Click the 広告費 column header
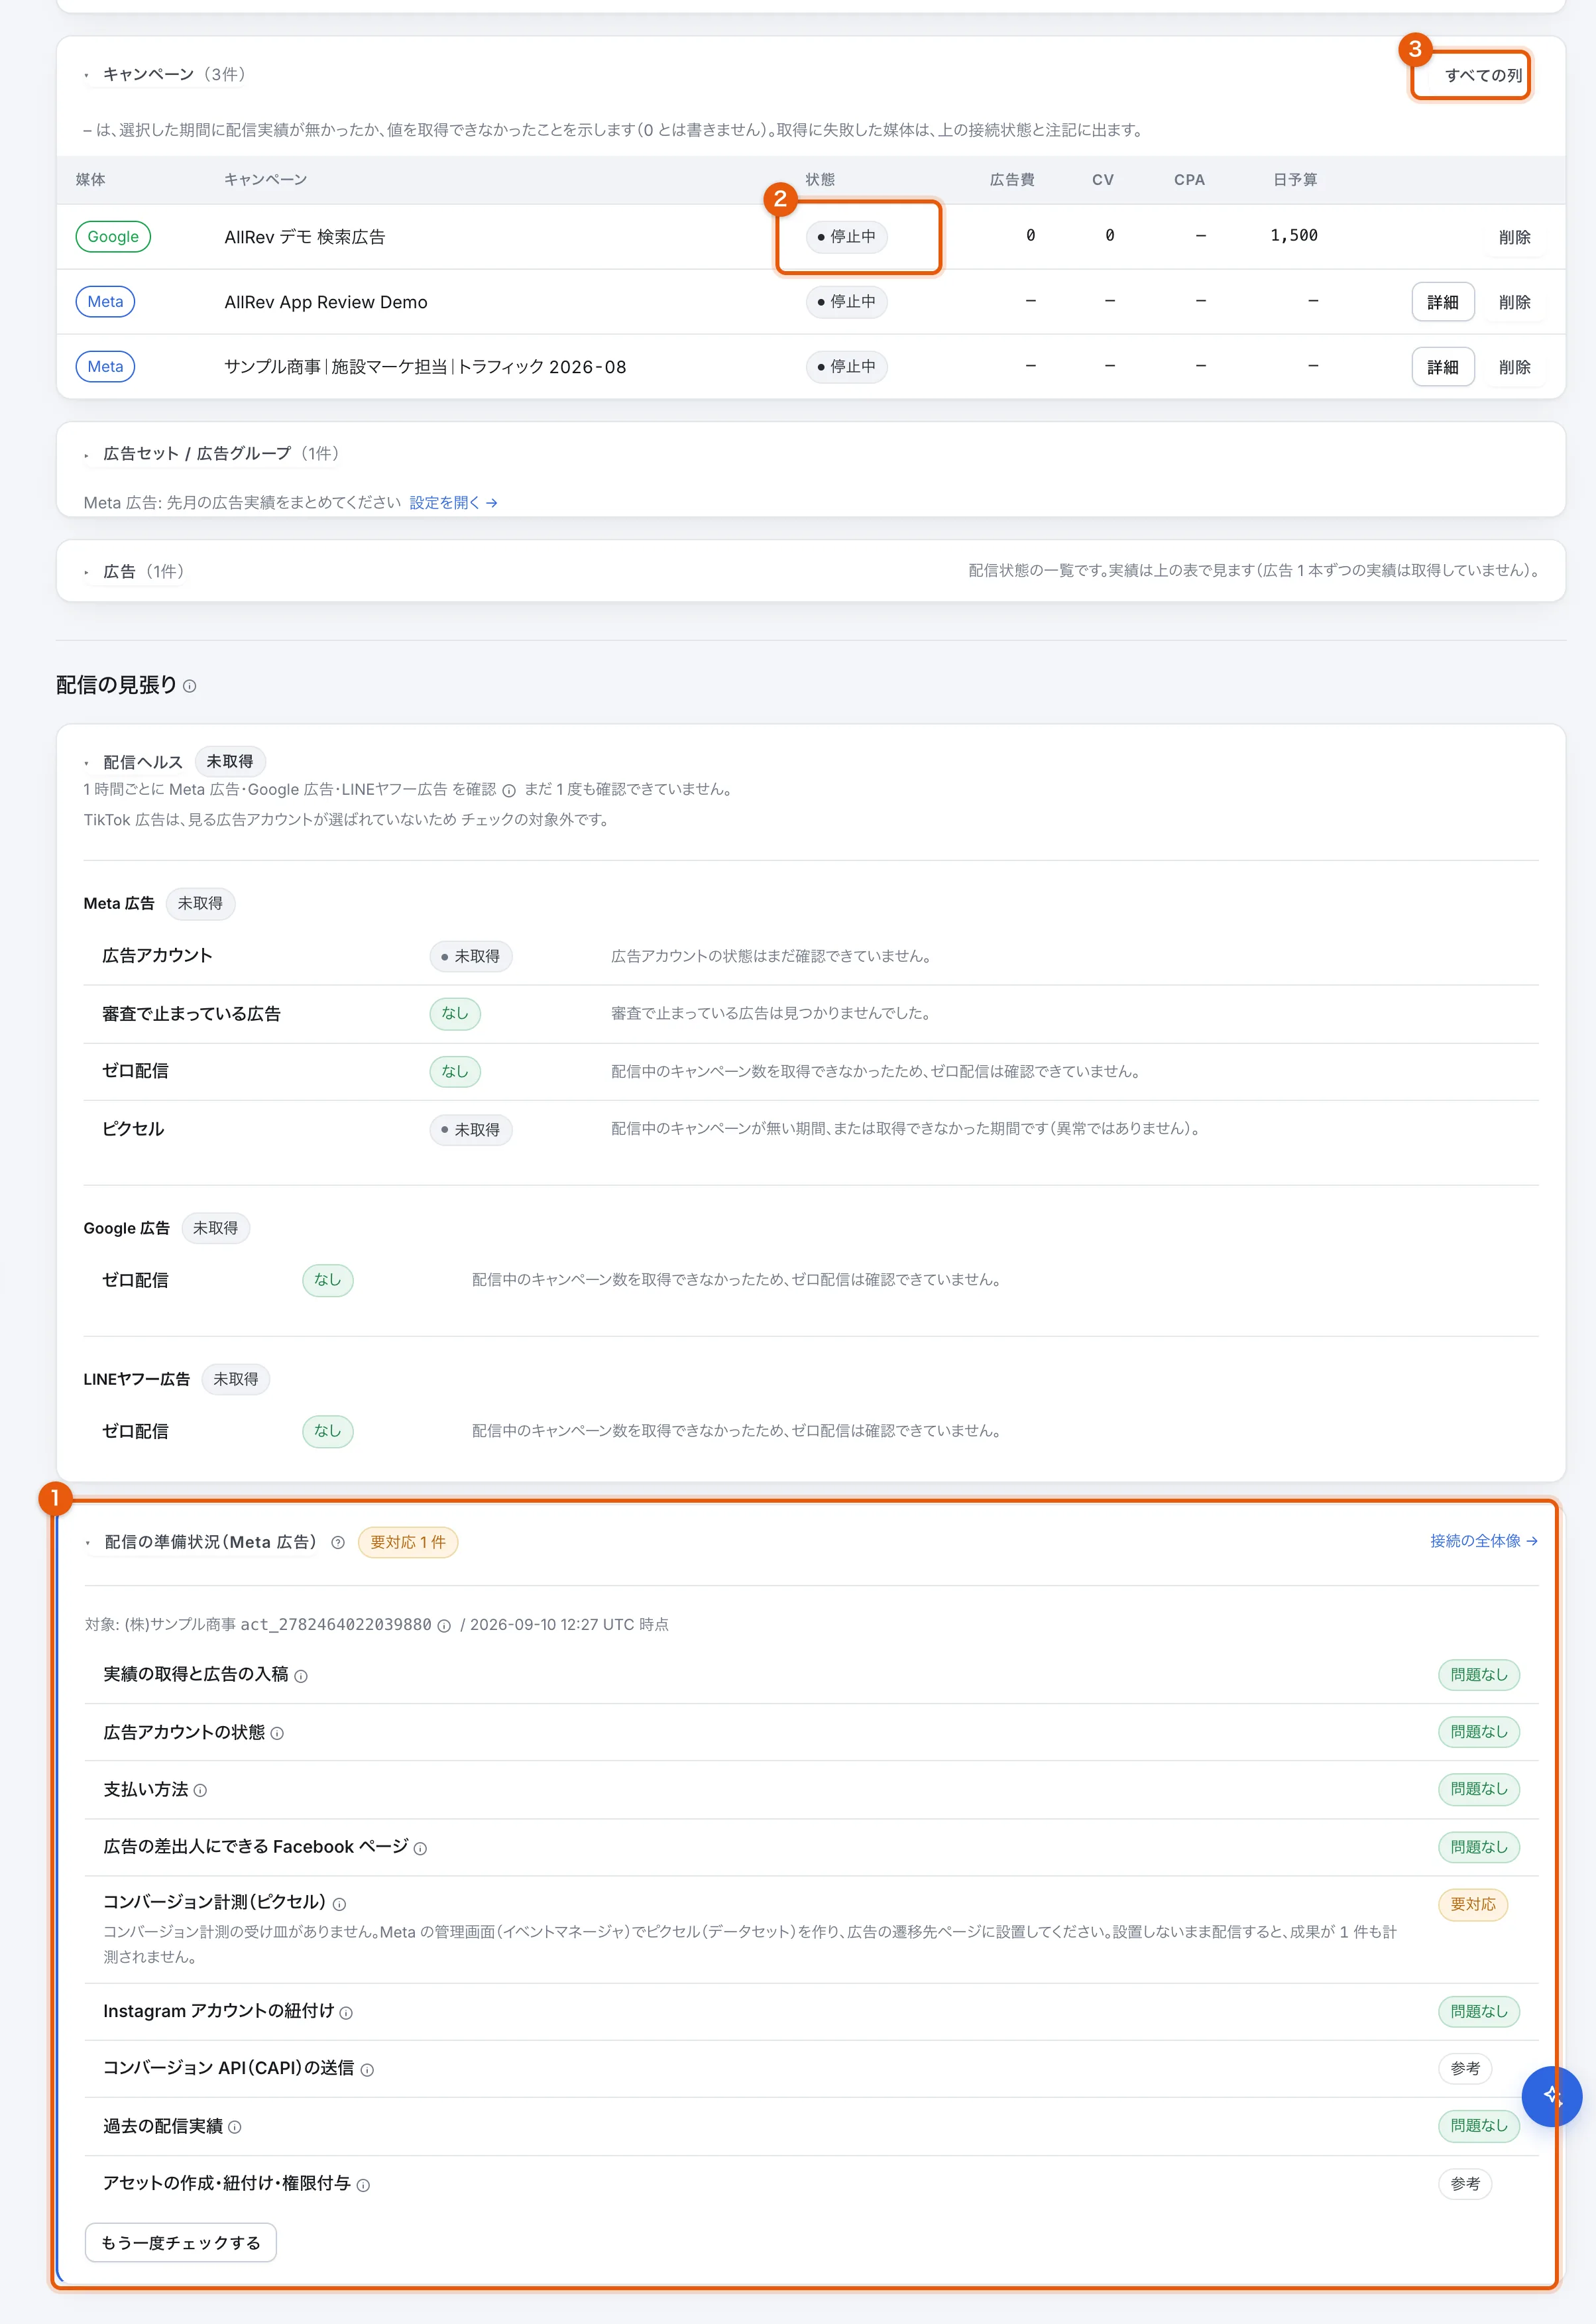Screen dimensions: 1596x2324 coord(1012,179)
